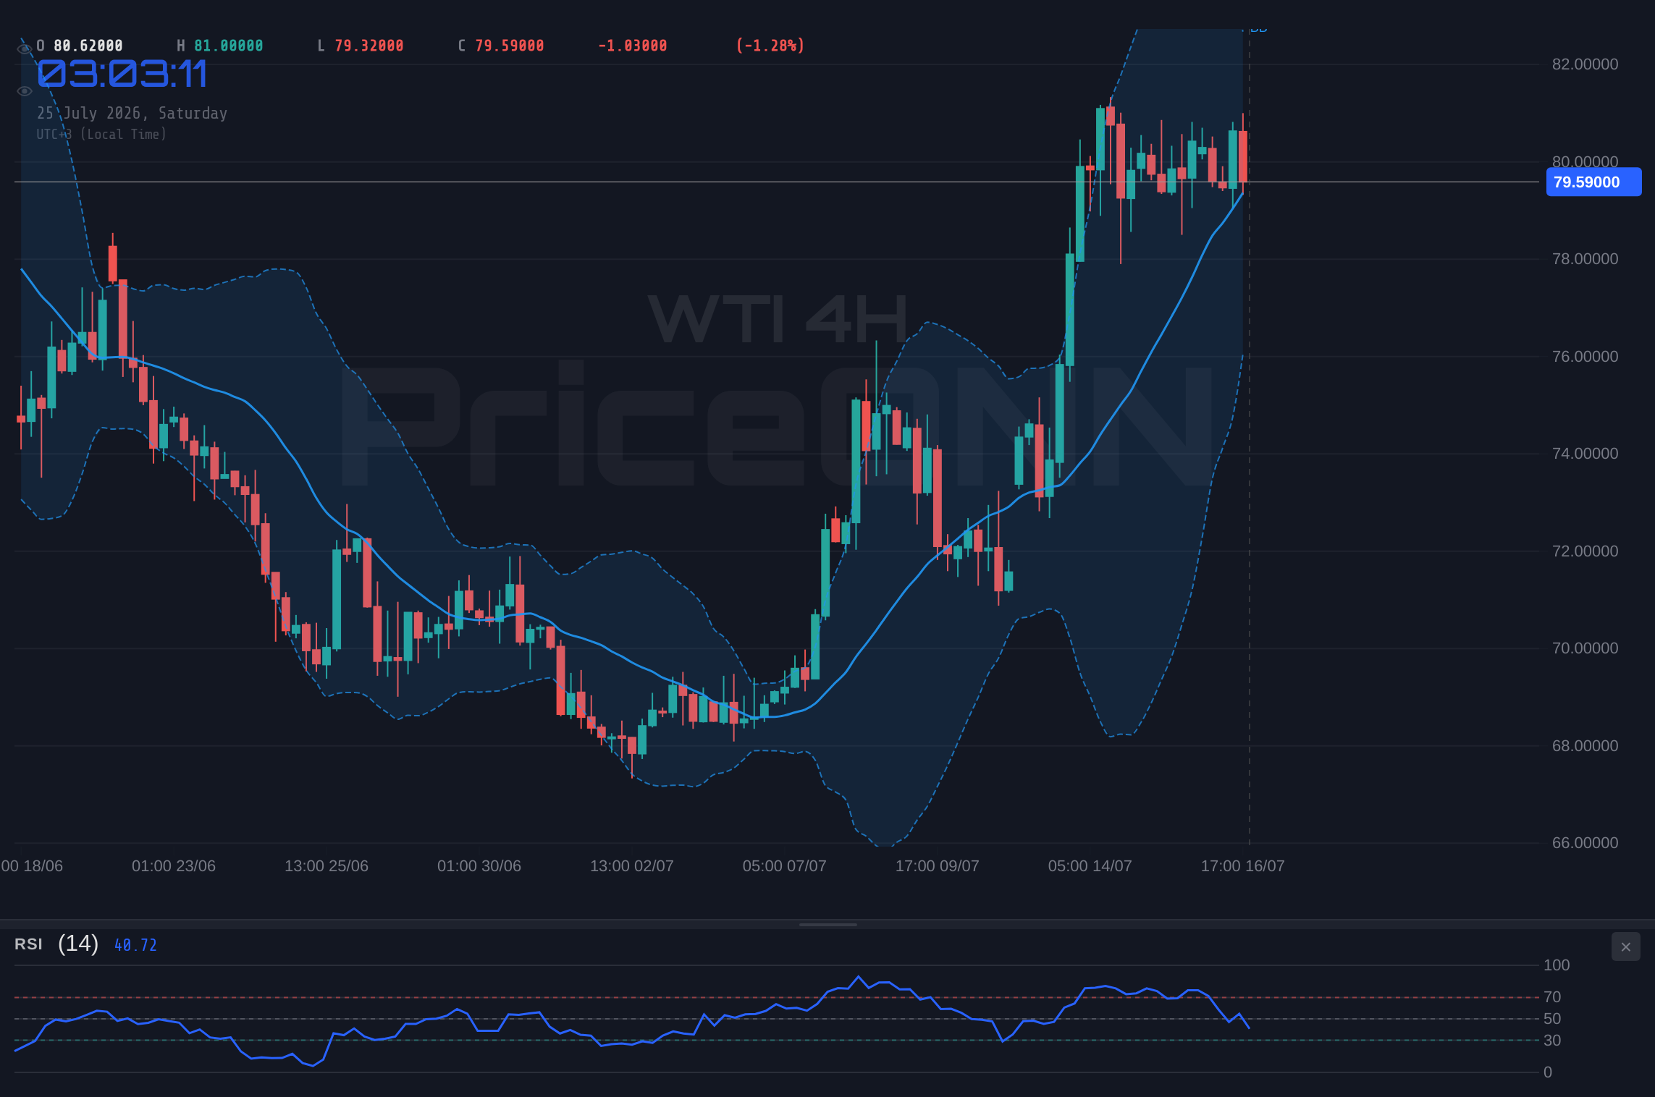Click the 13:00 25/06 time axis label
Viewport: 1655px width, 1097px height.
pyautogui.click(x=327, y=866)
